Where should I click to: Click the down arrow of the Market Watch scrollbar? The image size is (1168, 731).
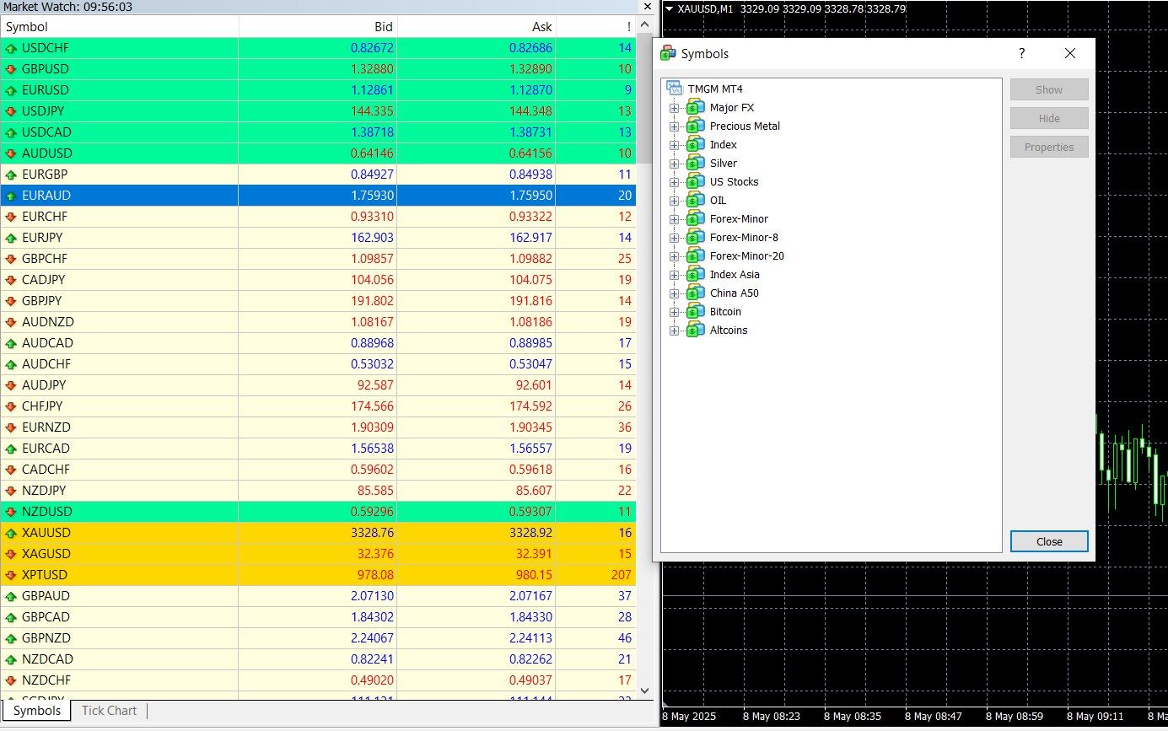[644, 691]
